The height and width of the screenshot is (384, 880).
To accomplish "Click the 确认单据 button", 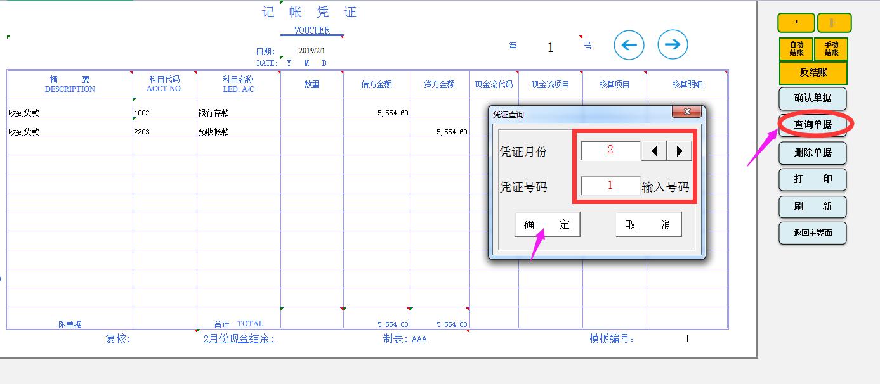I will [813, 99].
